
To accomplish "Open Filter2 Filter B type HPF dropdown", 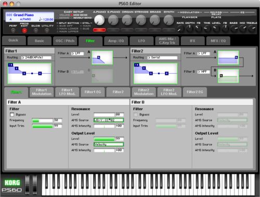I will point(204,72).
